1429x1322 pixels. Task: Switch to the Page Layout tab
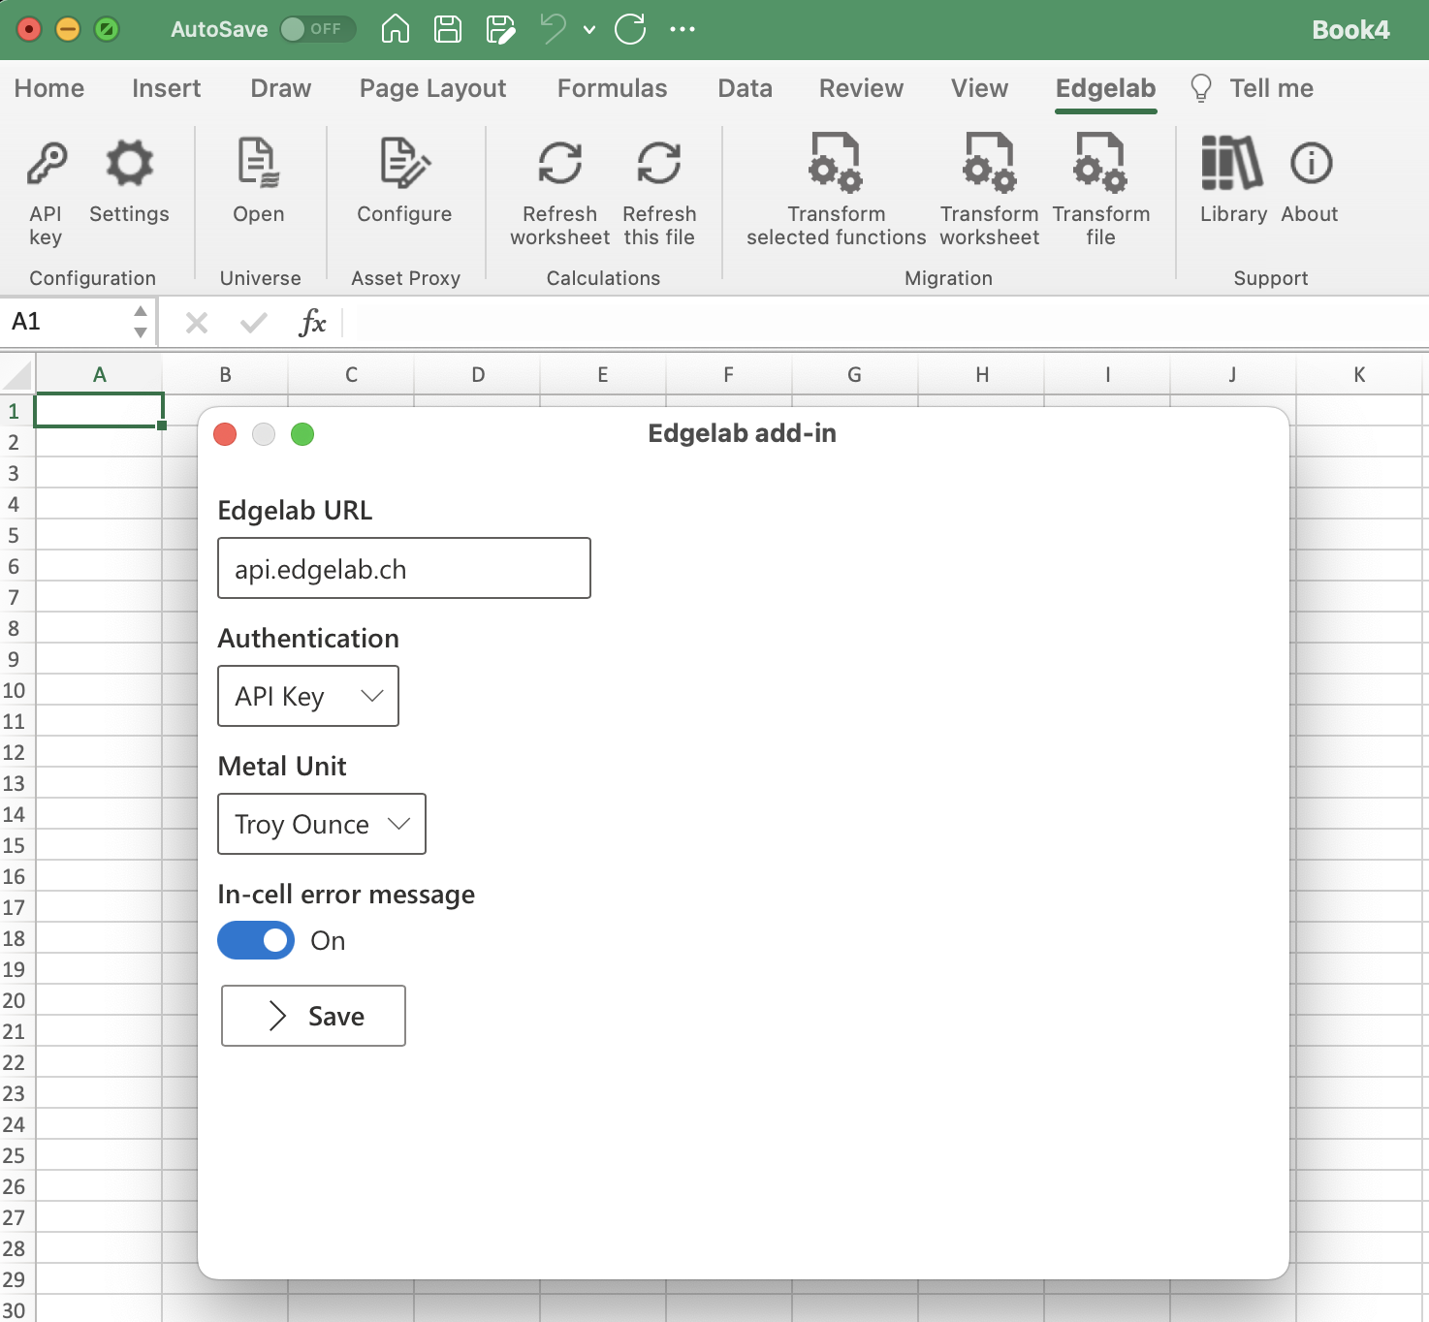[x=433, y=88]
